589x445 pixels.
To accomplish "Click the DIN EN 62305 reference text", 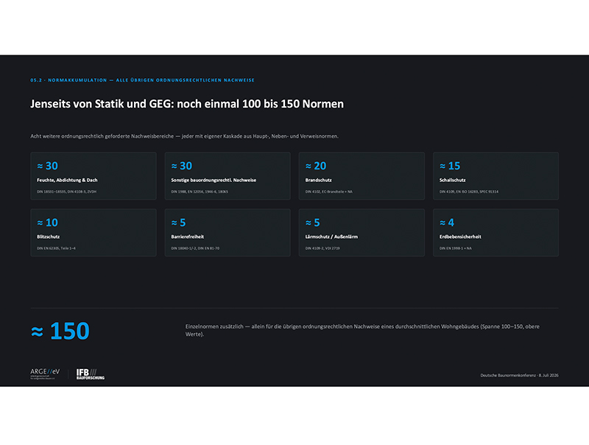I will tap(57, 248).
